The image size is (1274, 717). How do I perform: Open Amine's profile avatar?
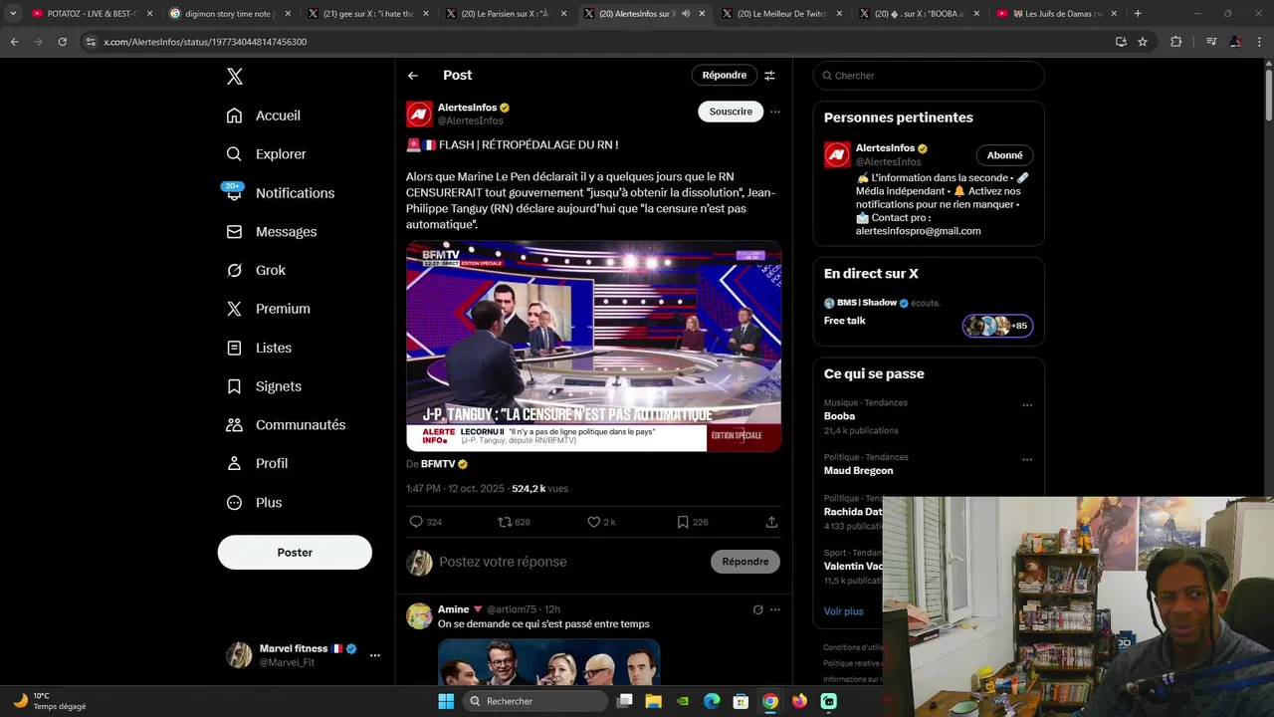click(x=419, y=615)
